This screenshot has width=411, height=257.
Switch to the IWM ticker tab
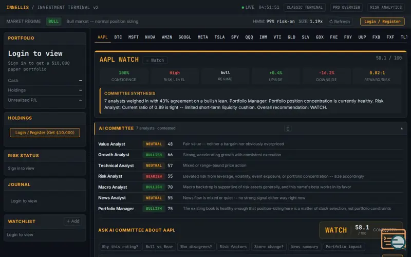[x=263, y=37]
